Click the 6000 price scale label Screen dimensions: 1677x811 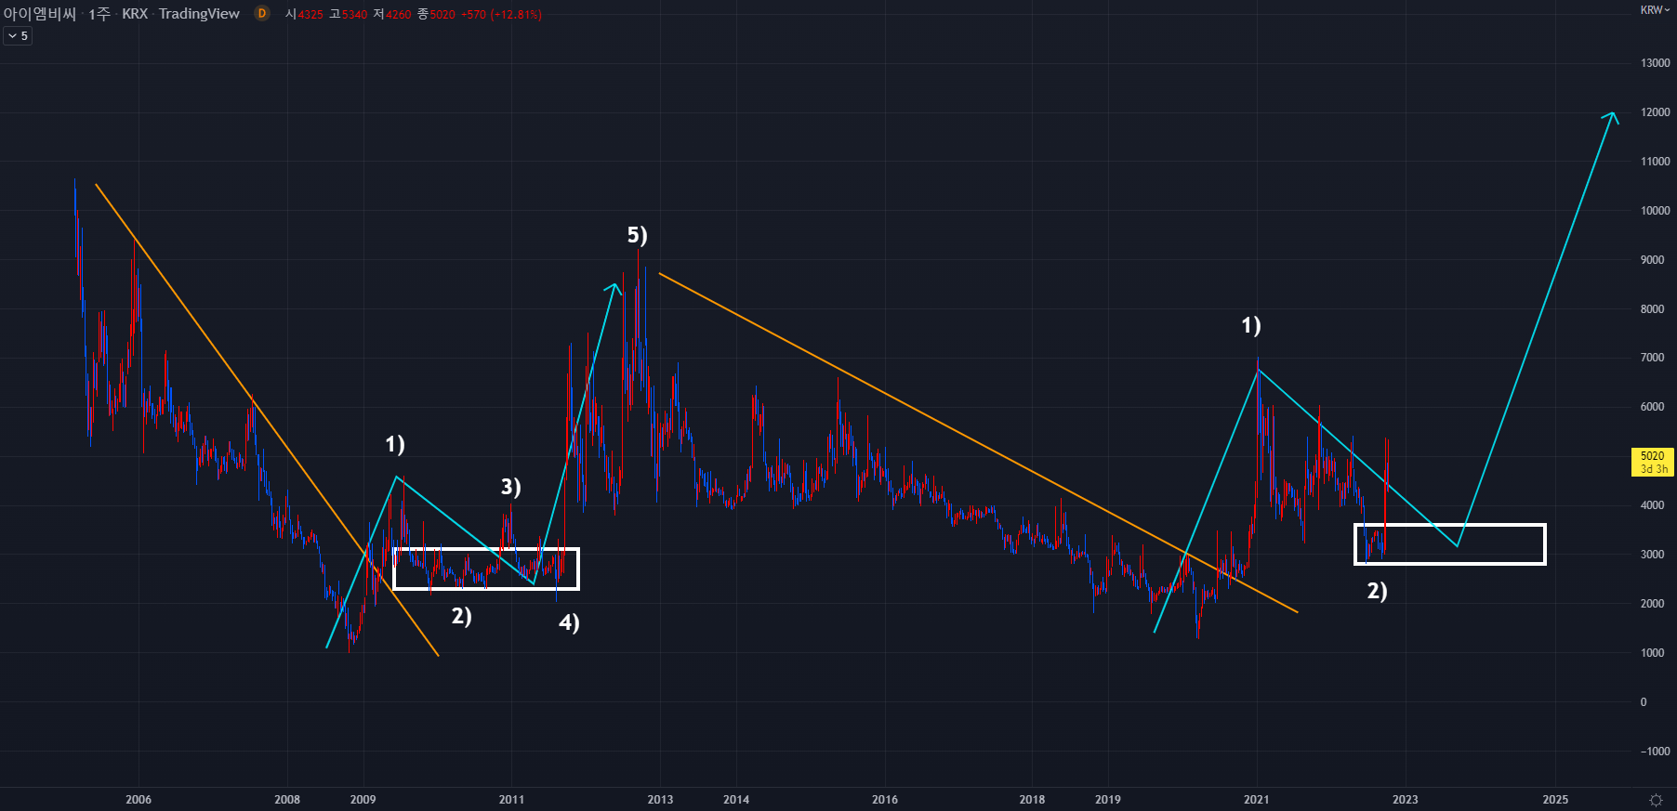coord(1652,407)
